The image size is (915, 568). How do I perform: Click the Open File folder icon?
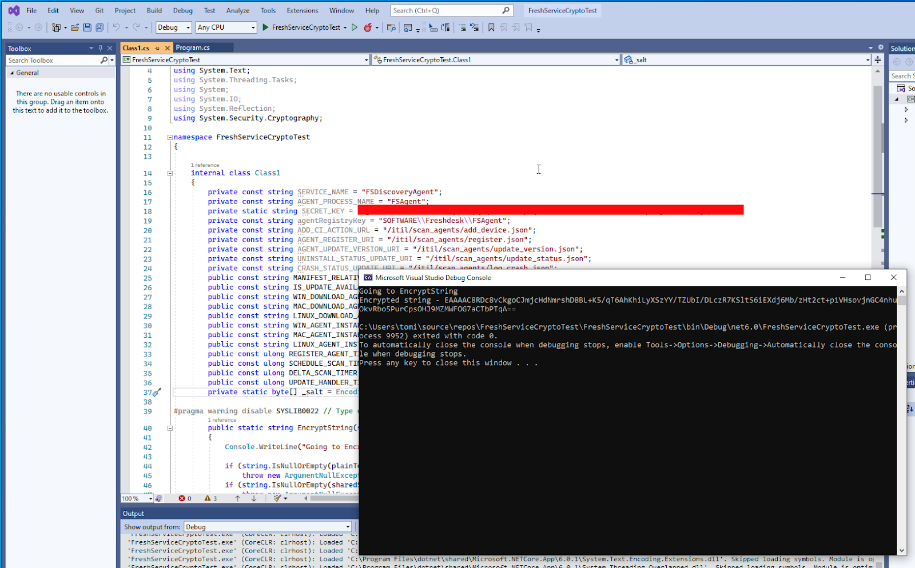(75, 27)
